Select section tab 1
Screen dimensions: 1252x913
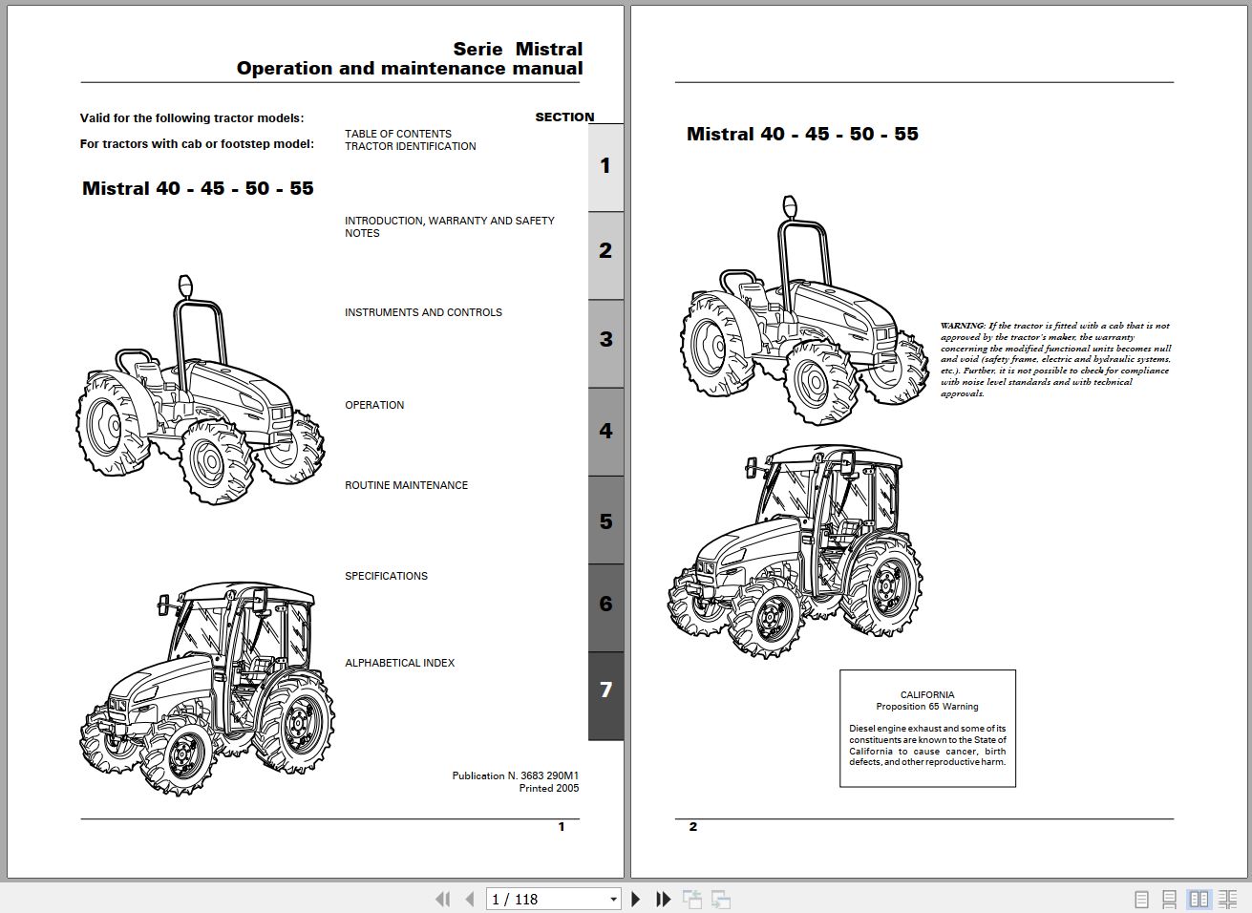coord(605,167)
